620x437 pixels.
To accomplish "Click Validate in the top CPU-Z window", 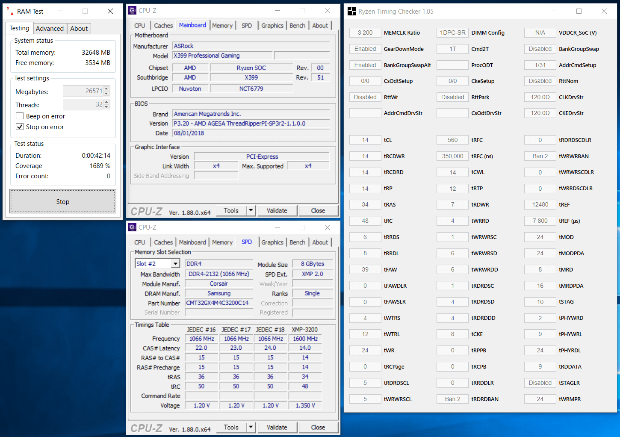I will 277,210.
